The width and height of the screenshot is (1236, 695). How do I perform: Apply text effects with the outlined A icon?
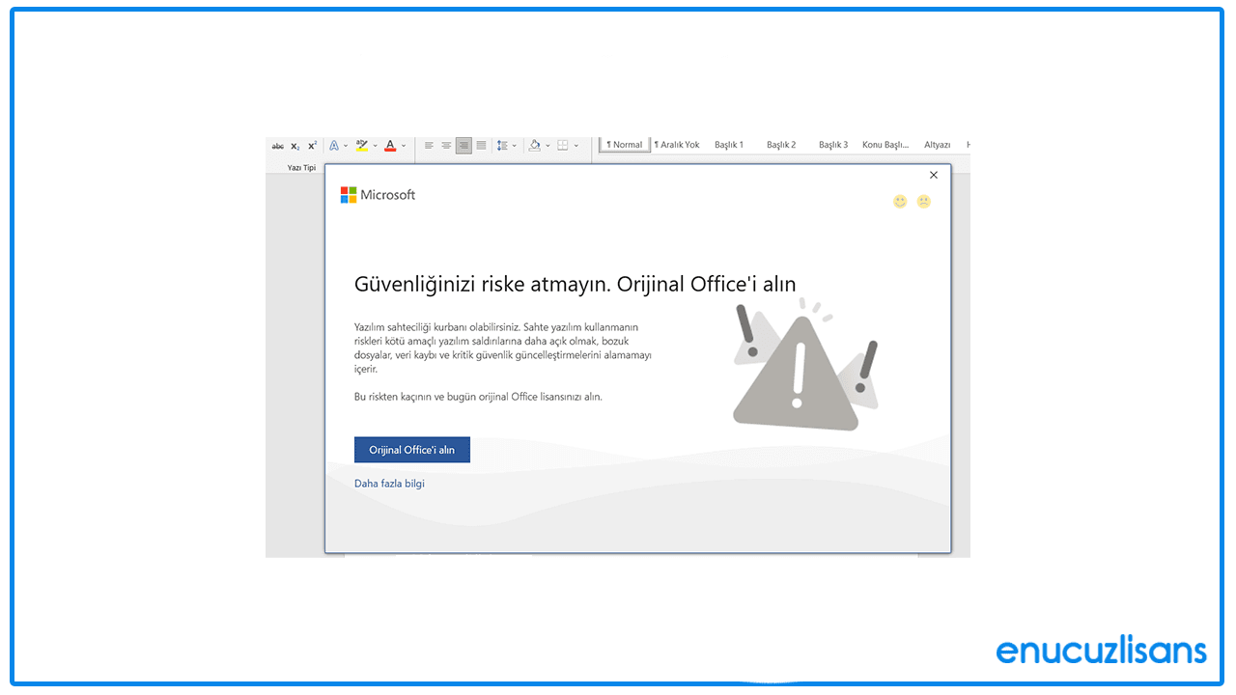(x=334, y=146)
